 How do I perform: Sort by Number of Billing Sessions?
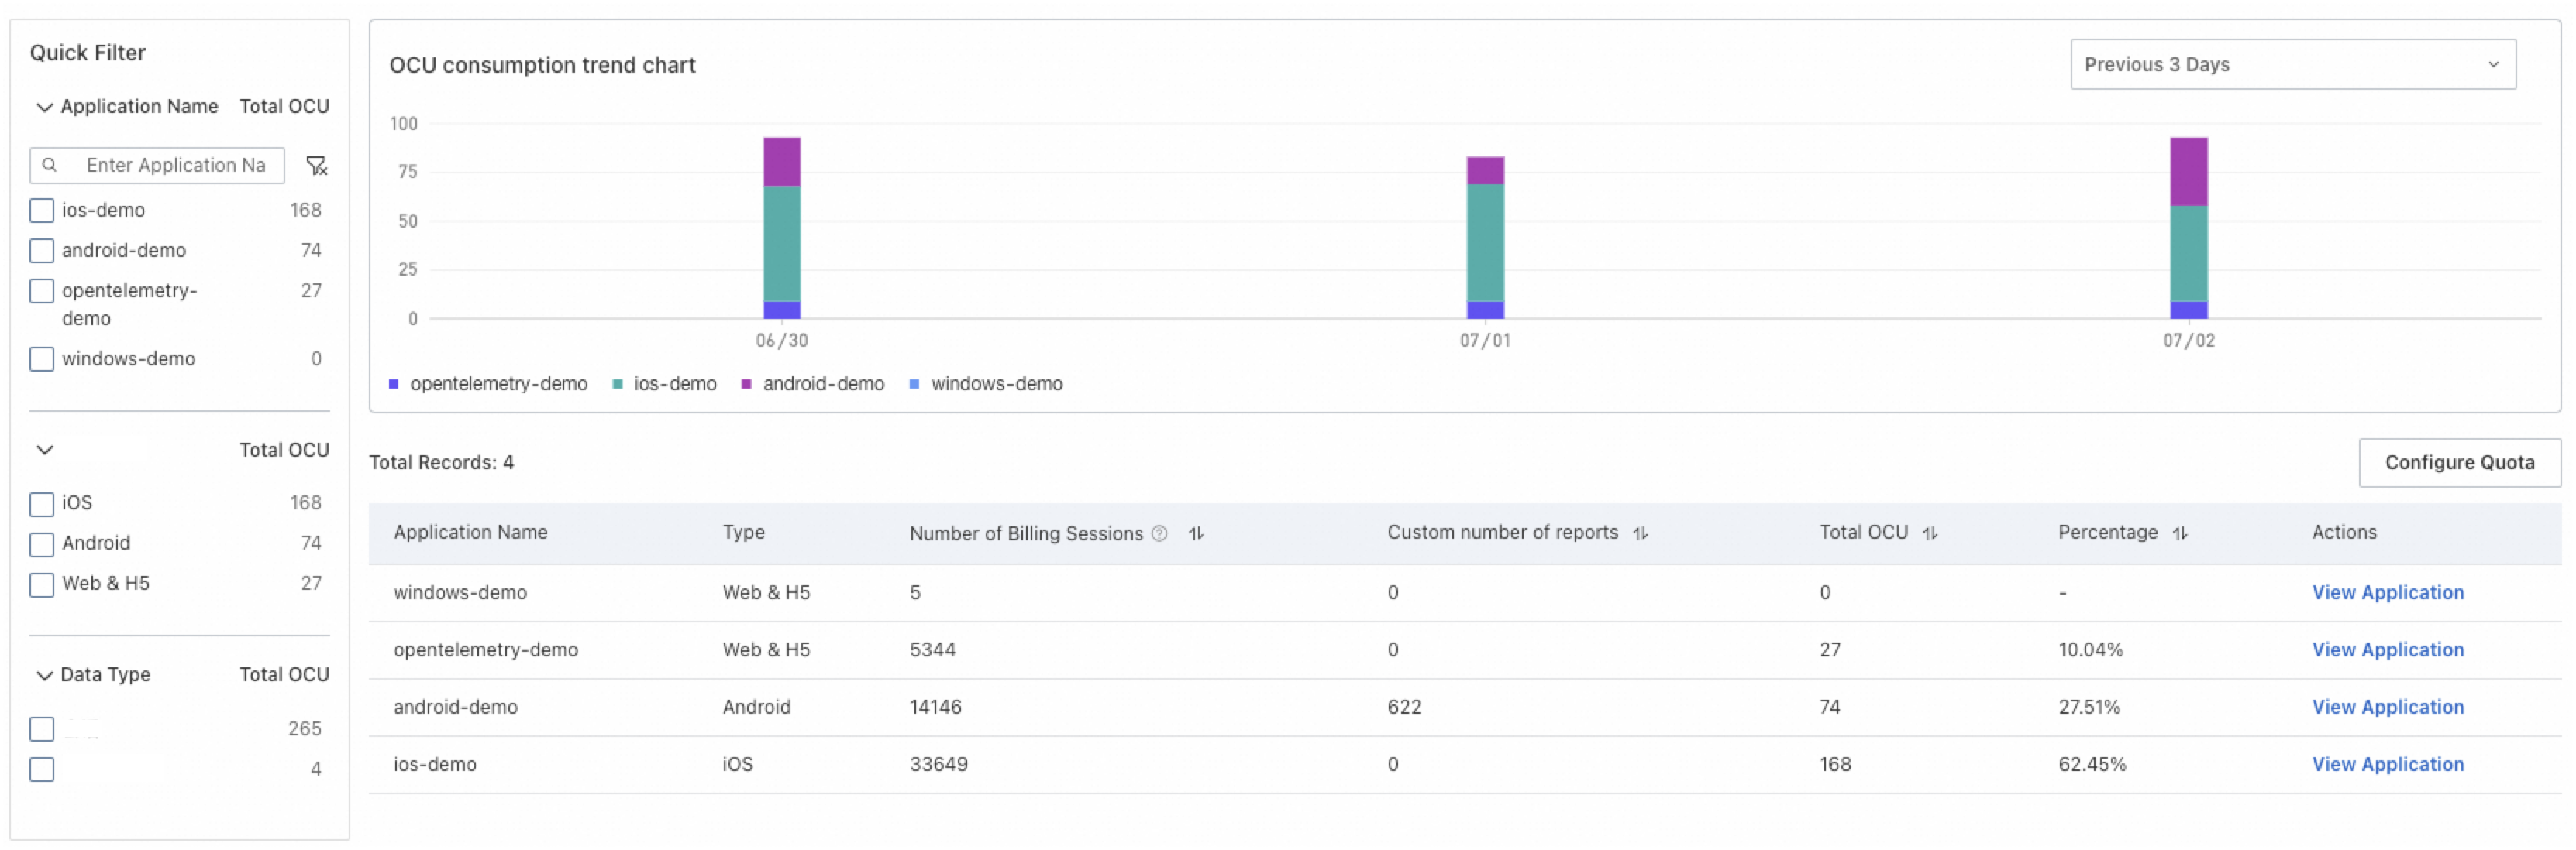(1196, 534)
